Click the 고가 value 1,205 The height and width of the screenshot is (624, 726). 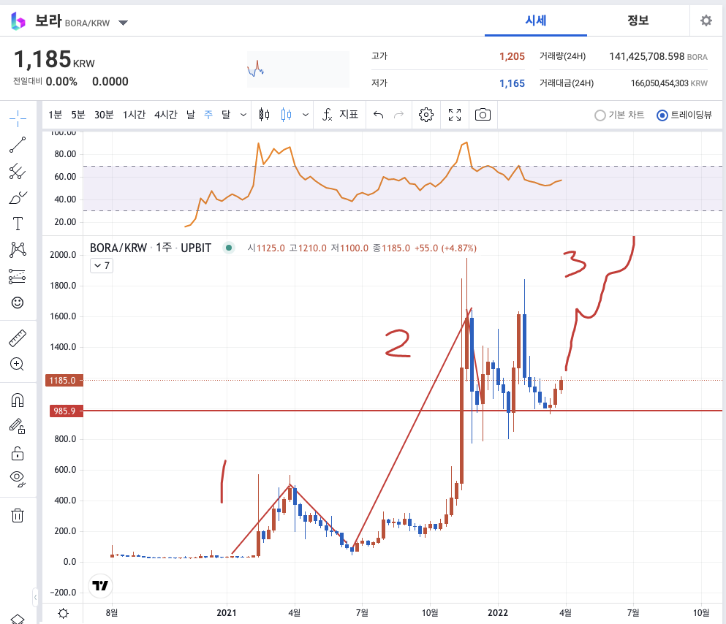(512, 56)
